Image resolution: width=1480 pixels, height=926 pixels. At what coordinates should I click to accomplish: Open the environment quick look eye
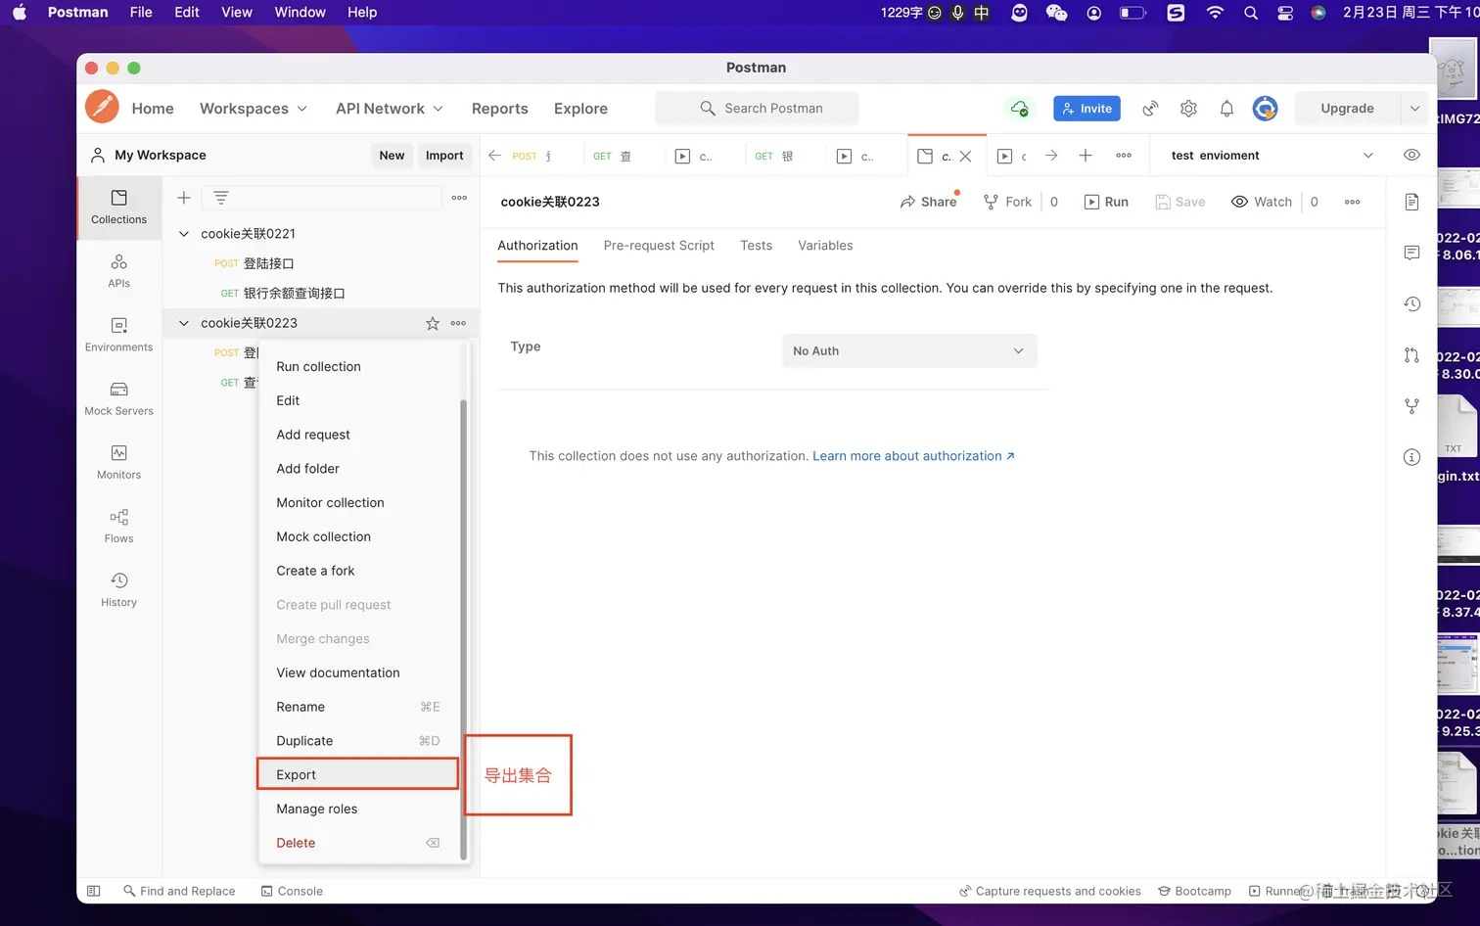(x=1411, y=155)
